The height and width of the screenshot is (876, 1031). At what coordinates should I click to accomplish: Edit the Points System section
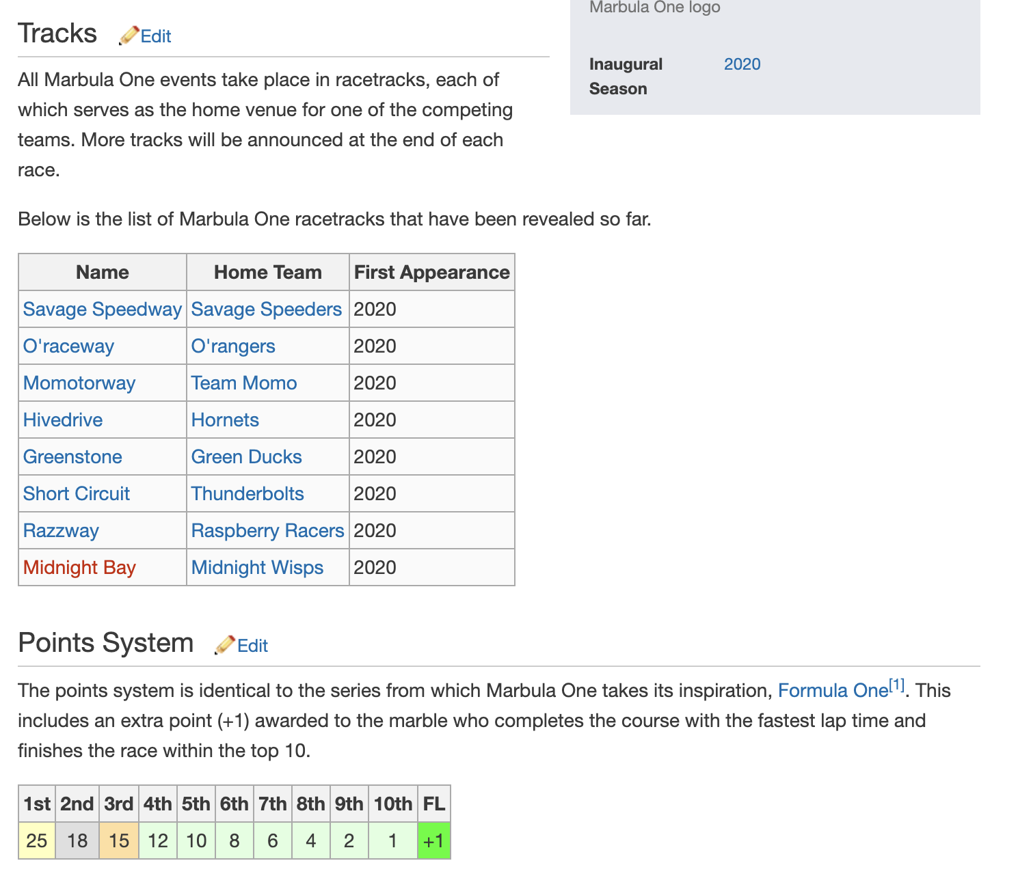click(x=253, y=646)
